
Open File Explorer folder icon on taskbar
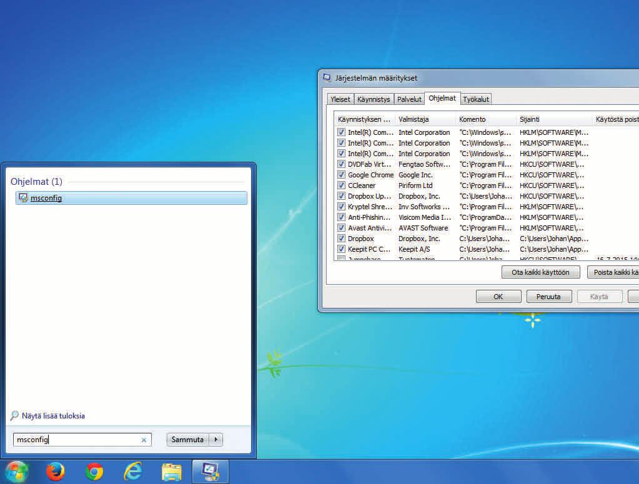[x=172, y=472]
